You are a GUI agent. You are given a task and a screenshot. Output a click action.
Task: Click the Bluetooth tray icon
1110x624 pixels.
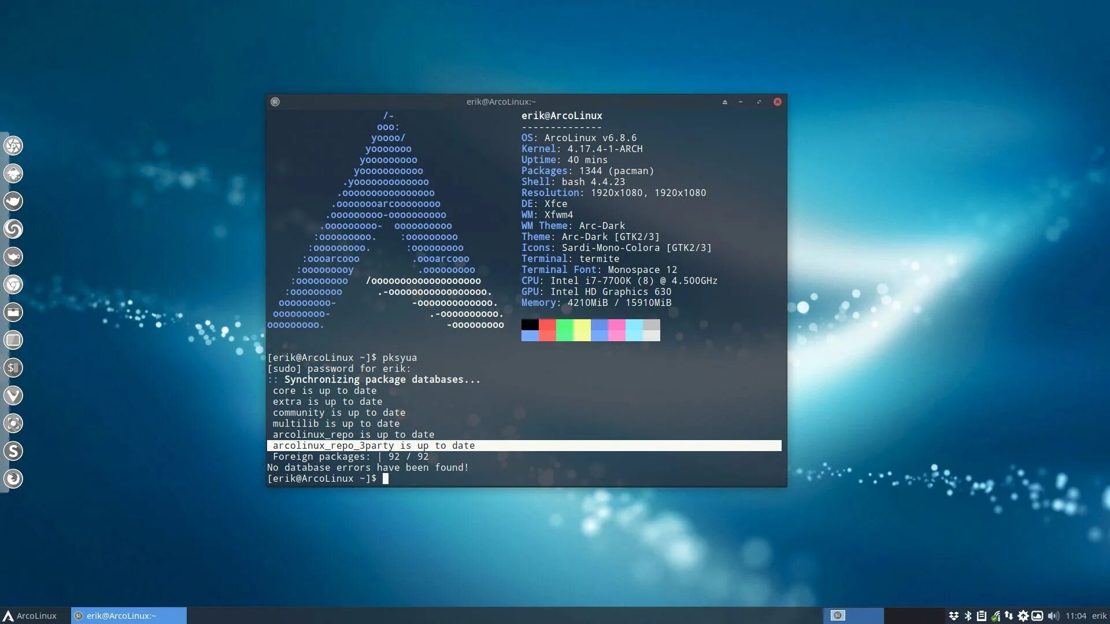[968, 616]
